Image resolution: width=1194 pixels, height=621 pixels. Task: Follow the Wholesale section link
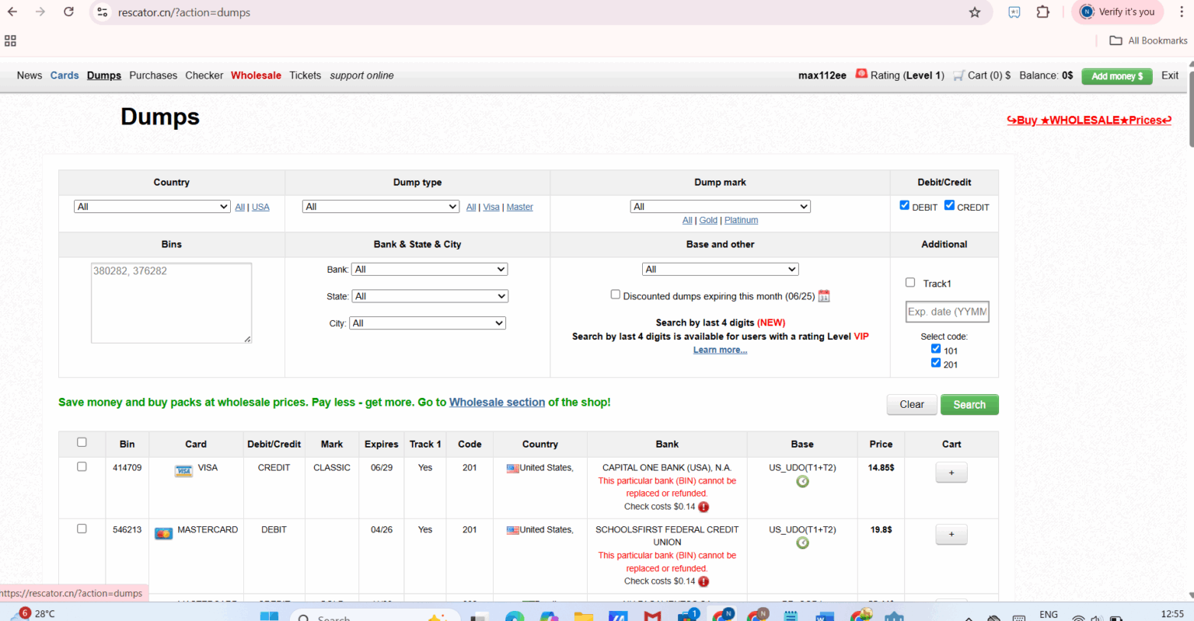pos(497,402)
